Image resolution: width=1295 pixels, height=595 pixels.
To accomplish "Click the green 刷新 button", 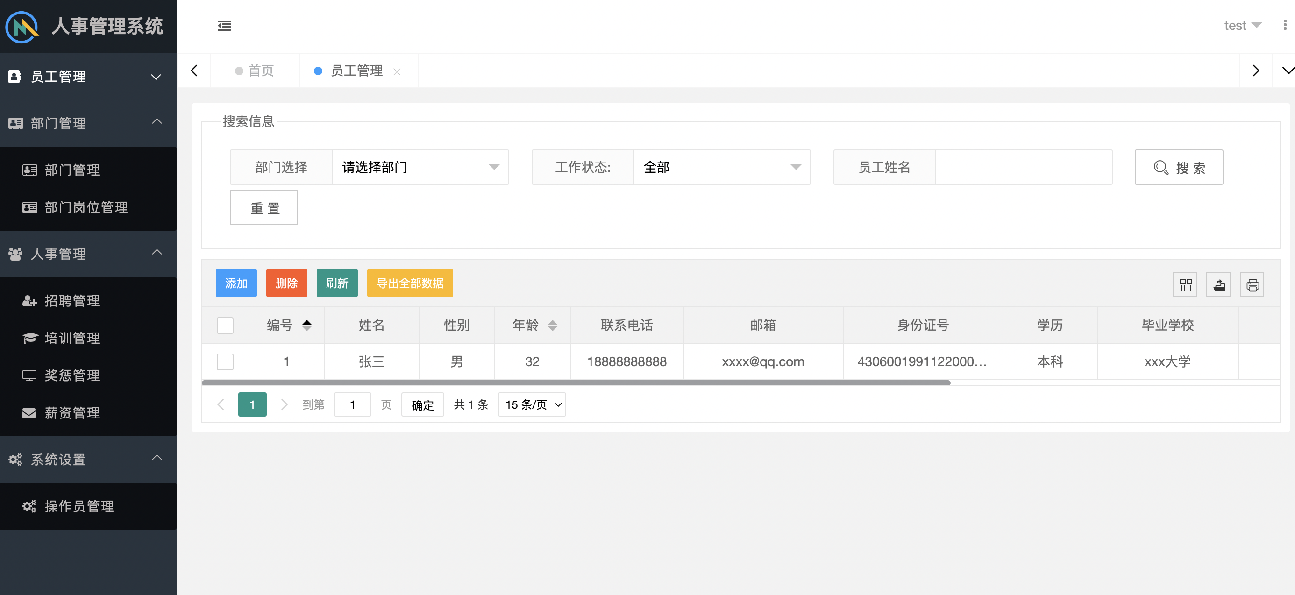I will click(x=337, y=283).
